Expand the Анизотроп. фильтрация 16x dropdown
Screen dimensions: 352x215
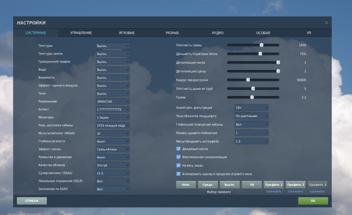pos(251,107)
